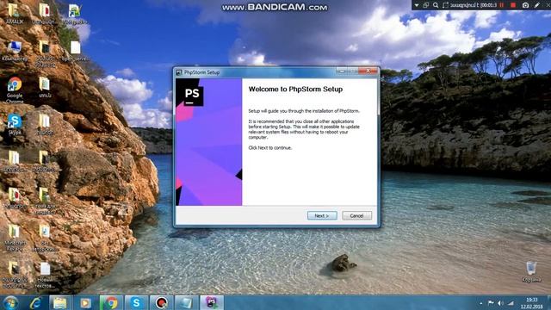Viewport: 551px width, 310px height.
Task: Click the Bandicam rectangle area selection icon
Action: click(x=446, y=5)
